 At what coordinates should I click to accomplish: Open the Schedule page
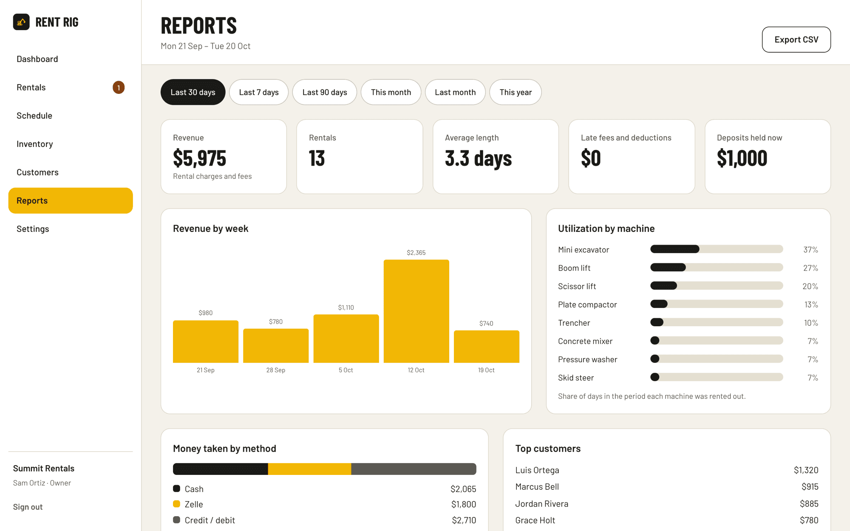71,116
